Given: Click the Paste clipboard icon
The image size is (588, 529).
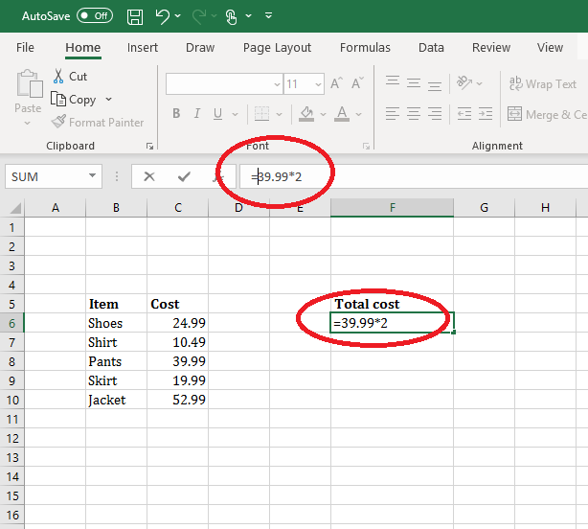Looking at the screenshot, I should [29, 86].
